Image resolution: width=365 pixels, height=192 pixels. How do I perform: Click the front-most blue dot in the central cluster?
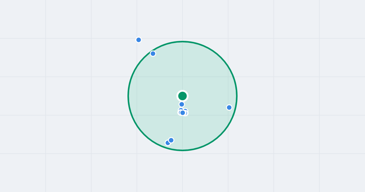(x=183, y=113)
